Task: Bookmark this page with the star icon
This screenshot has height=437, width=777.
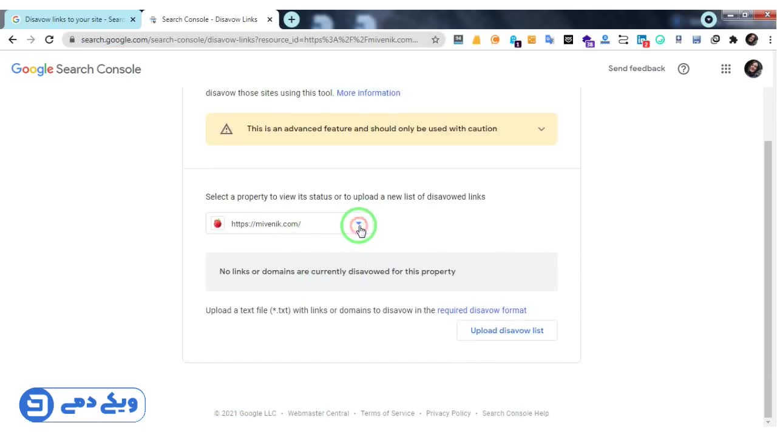Action: point(435,39)
